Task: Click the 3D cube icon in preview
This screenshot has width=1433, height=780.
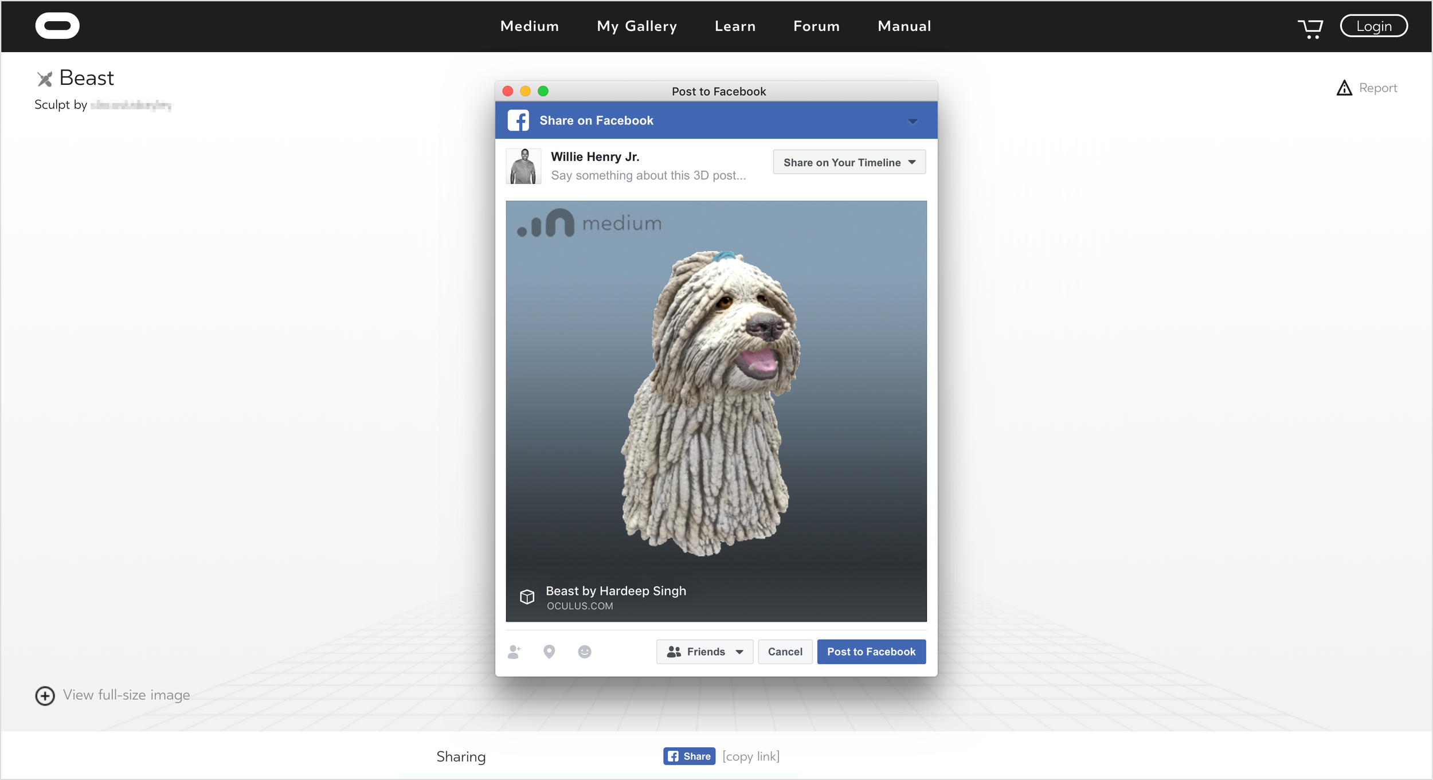Action: click(527, 597)
